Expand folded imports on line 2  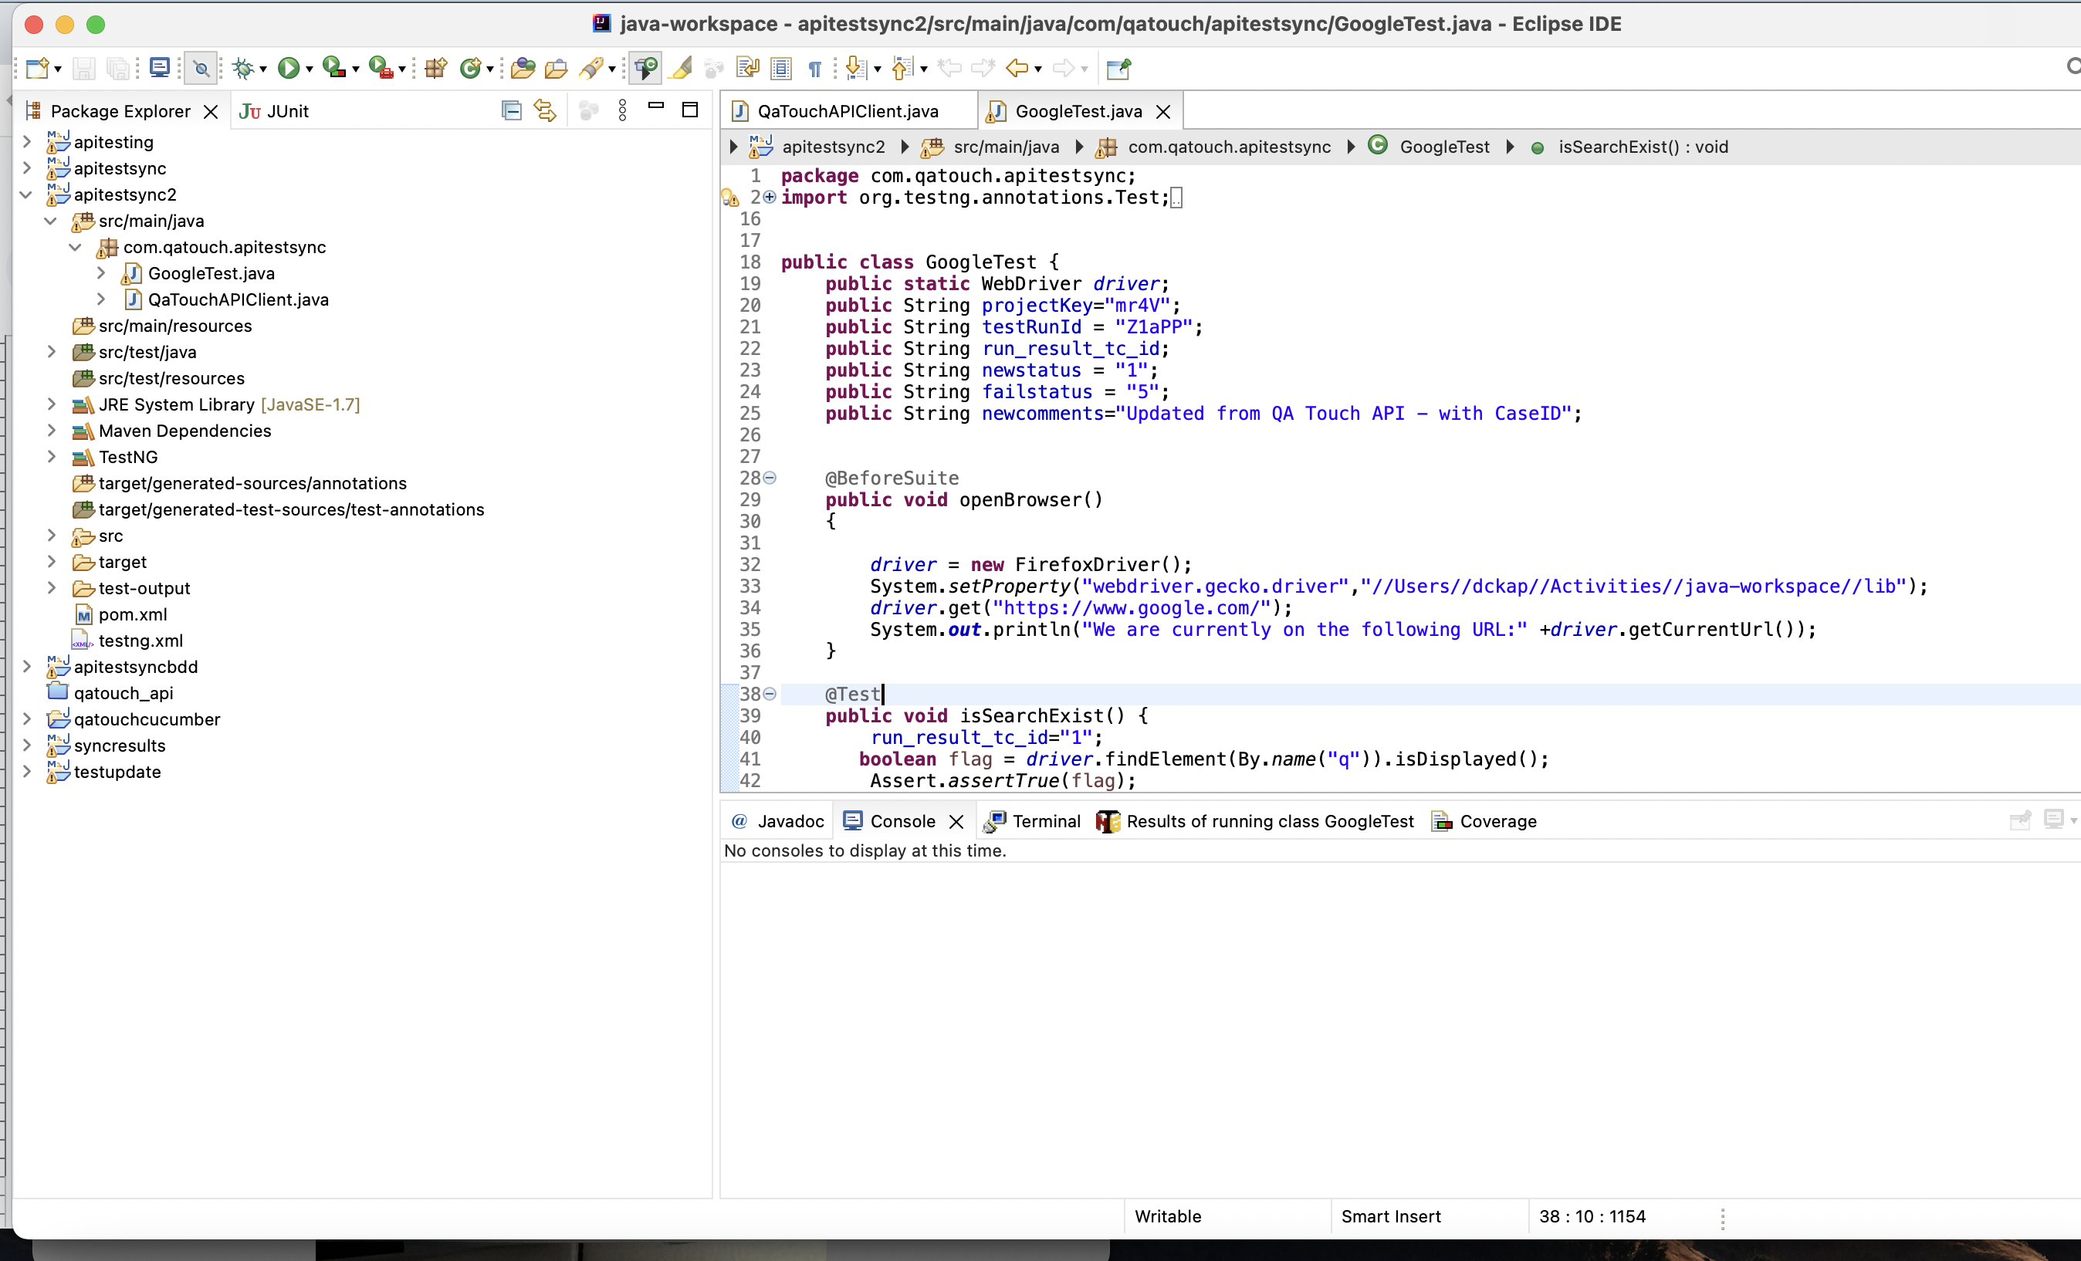click(x=770, y=197)
